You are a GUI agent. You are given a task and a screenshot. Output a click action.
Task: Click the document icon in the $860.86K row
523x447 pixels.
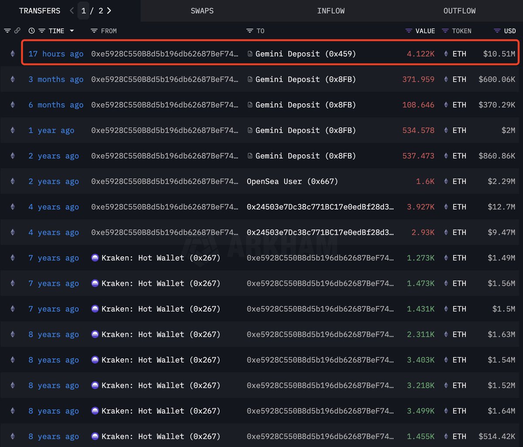pos(250,156)
